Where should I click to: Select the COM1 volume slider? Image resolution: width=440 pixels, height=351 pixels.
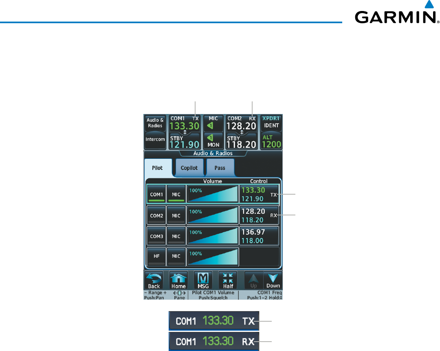coord(213,194)
